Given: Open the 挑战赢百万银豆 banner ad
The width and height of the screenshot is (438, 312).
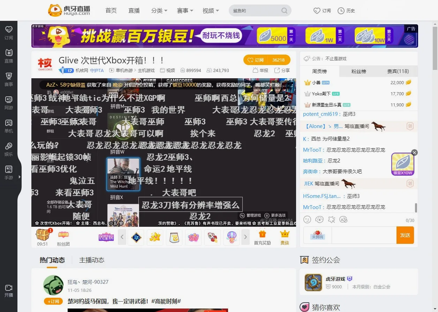Looking at the screenshot, I should click(225, 36).
